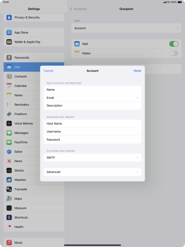Cancel the Account dialog
The width and height of the screenshot is (185, 247).
(48, 71)
